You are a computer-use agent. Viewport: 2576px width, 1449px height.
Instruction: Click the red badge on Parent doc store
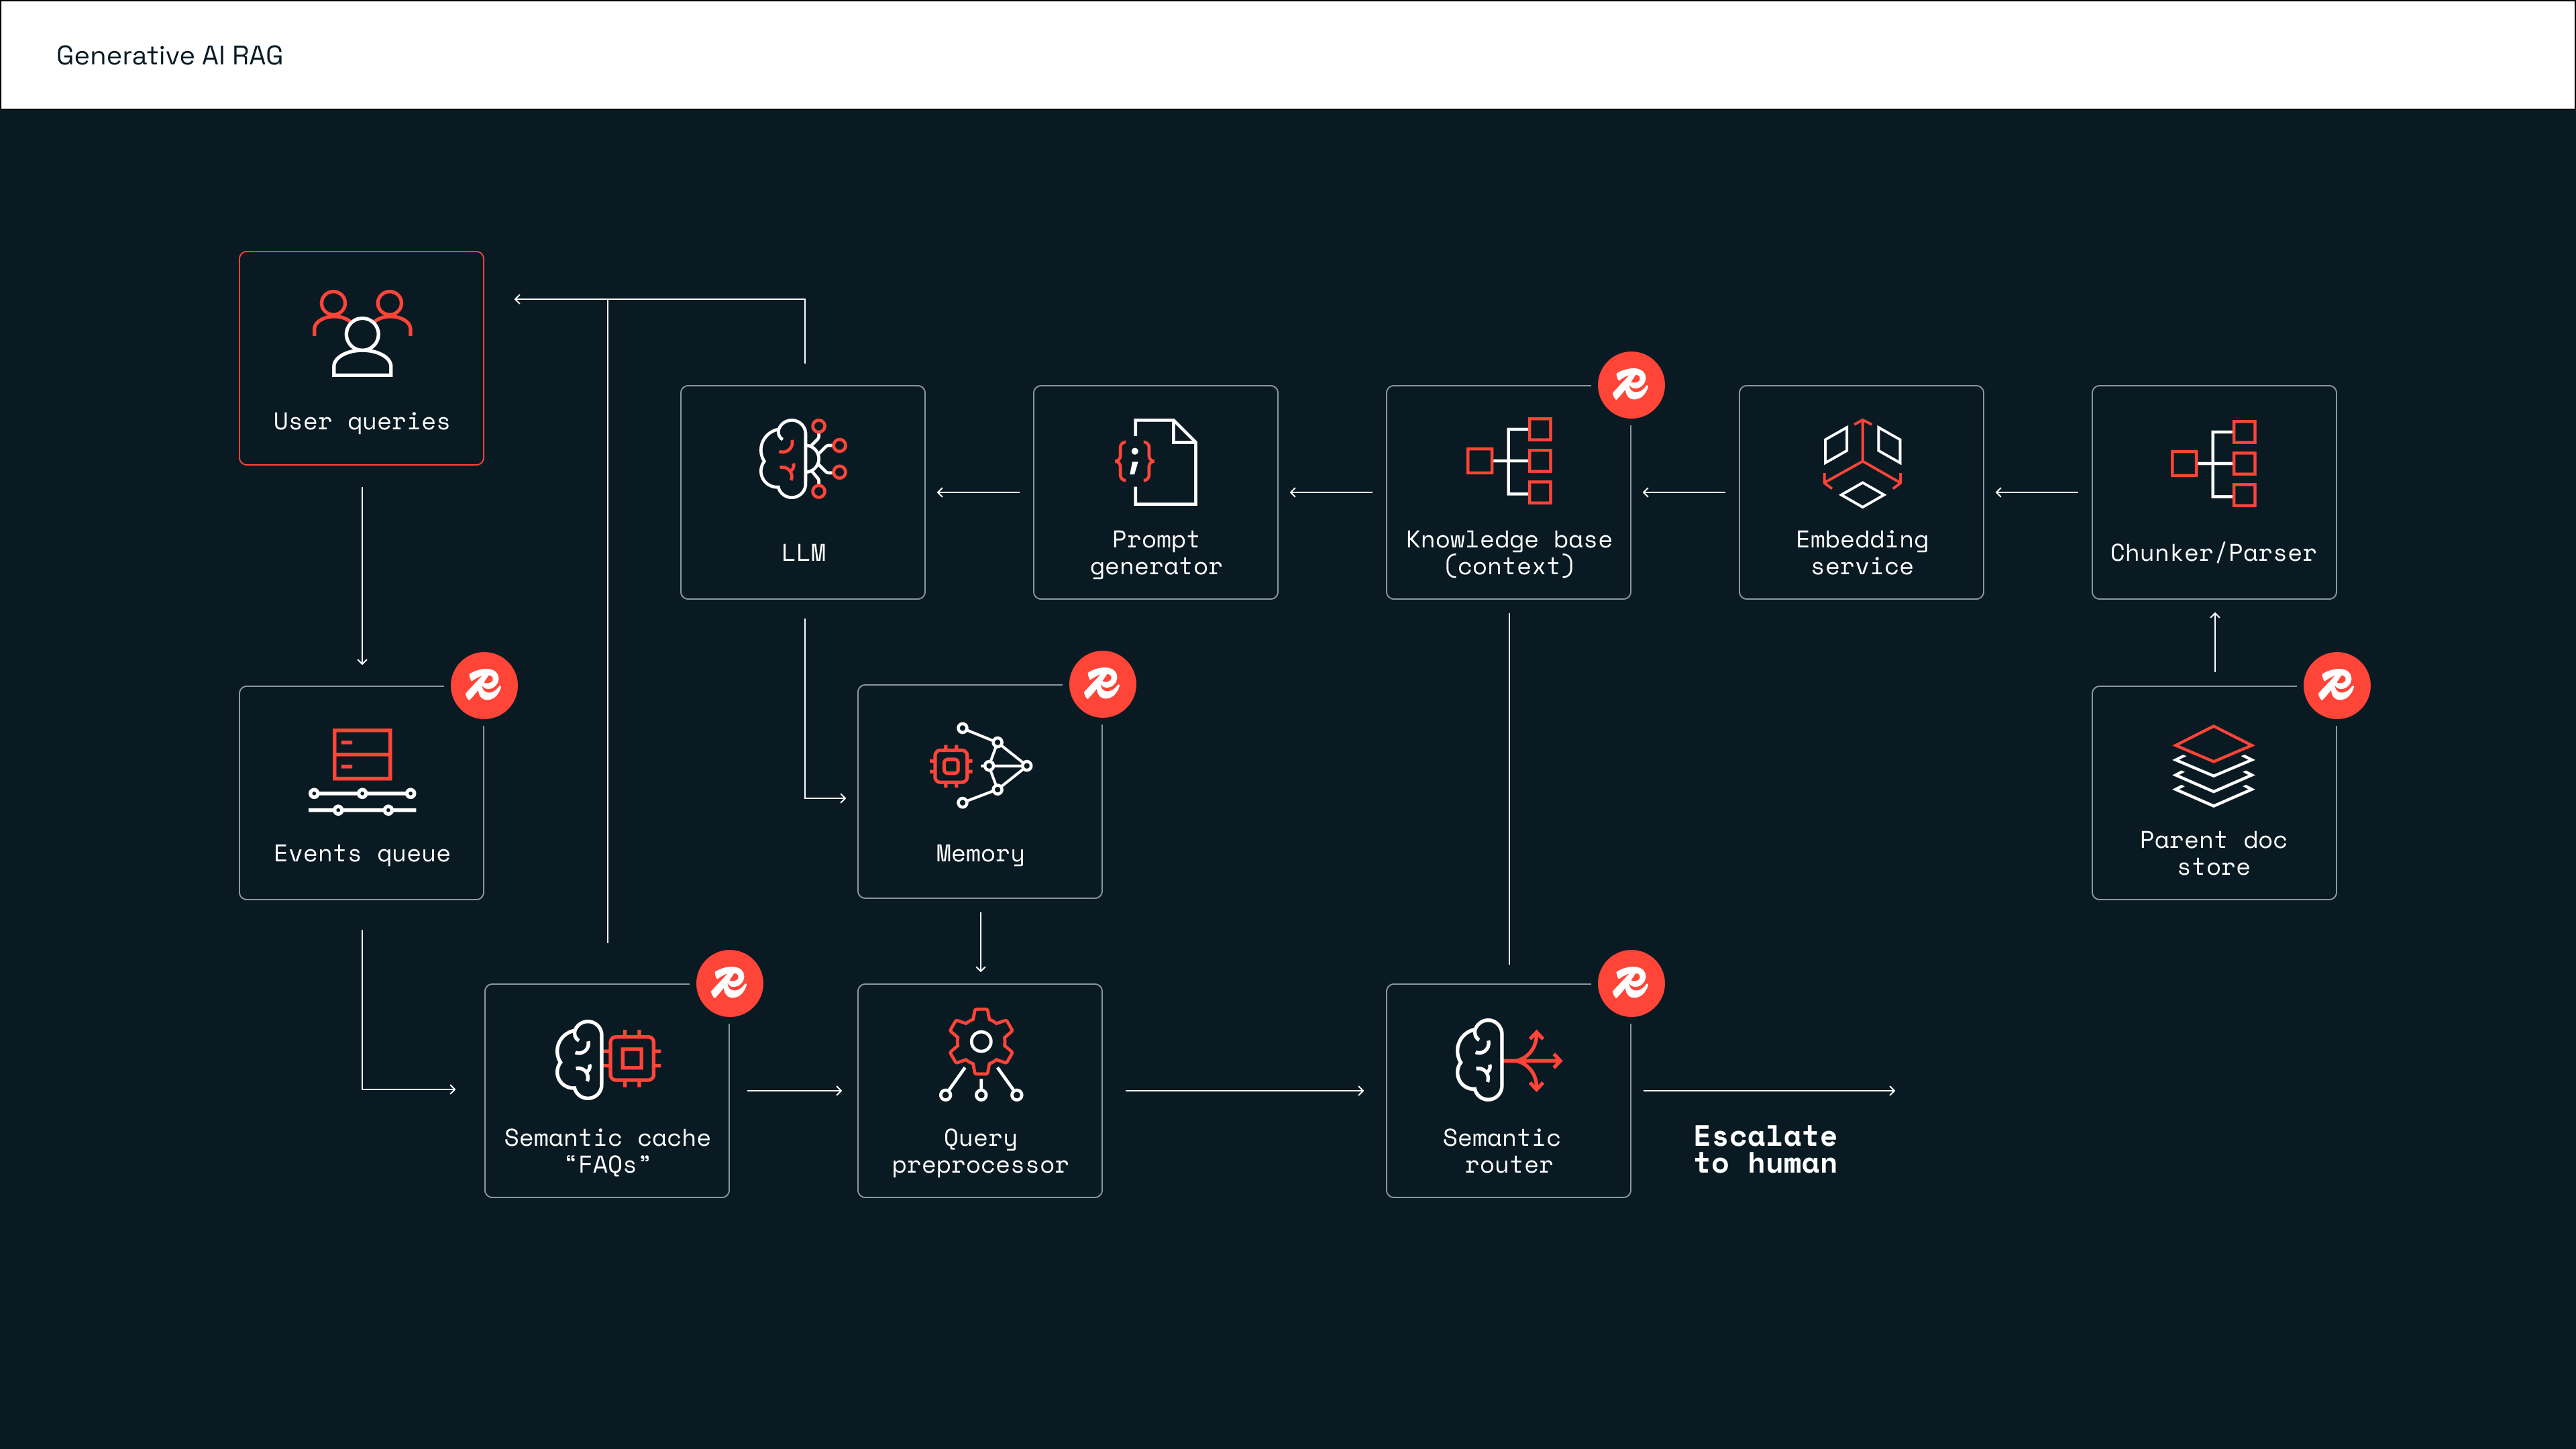tap(2336, 686)
